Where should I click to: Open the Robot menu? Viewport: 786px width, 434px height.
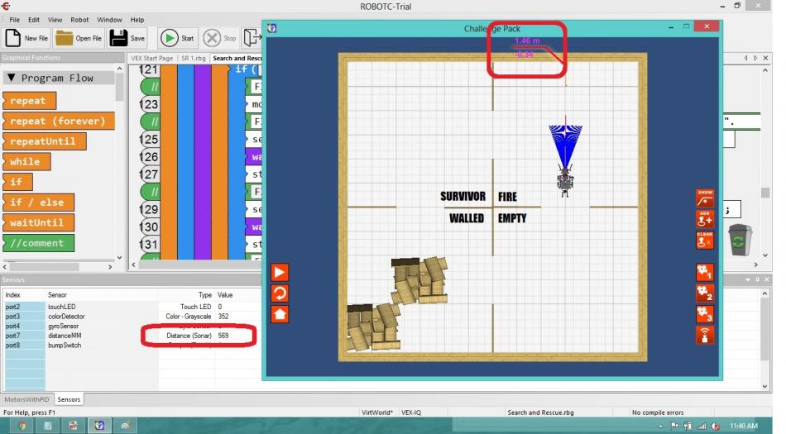tap(79, 20)
